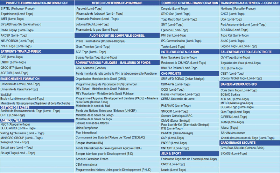
Task: Click the POSTE-TELECOMMUNICATION-INFORMATIQUE header
Action: 37,2
